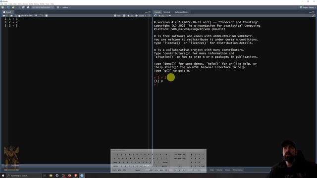317x178 pixels.
Task: Open the Windows Start menu
Action: (3, 176)
